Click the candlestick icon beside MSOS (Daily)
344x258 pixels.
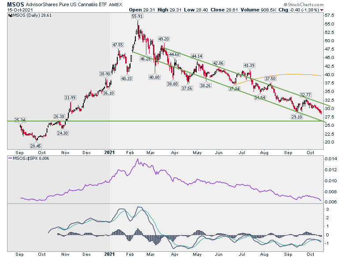tap(10, 15)
